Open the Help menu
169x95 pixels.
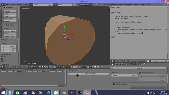point(26,5)
